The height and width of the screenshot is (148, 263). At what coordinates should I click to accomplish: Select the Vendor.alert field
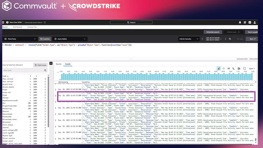8,141
